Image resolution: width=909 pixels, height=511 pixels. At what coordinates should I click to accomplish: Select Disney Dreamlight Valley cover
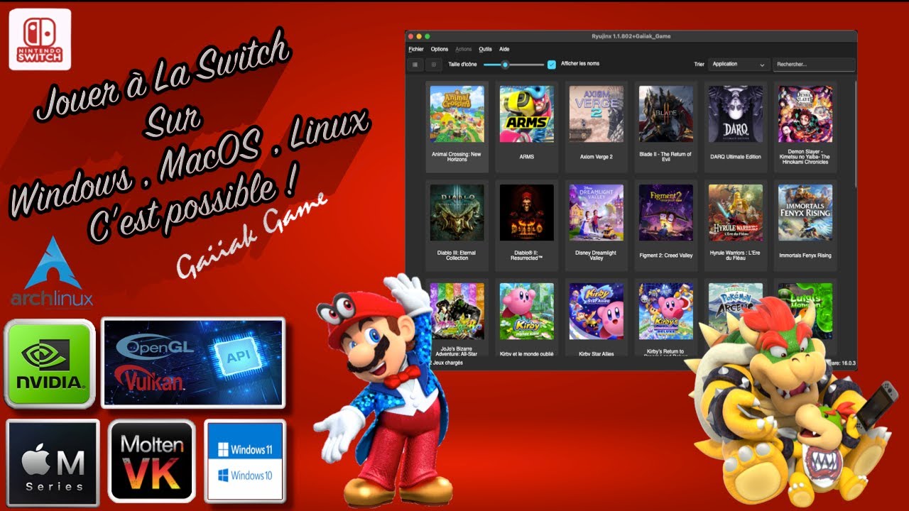click(597, 212)
